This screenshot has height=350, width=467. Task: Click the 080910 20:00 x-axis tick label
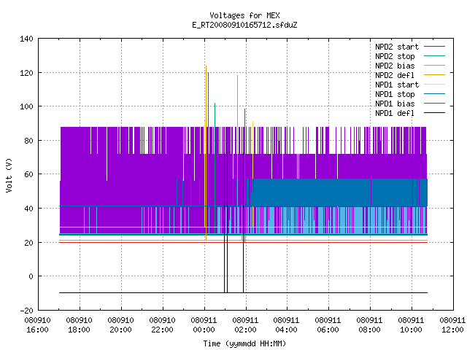[120, 325]
